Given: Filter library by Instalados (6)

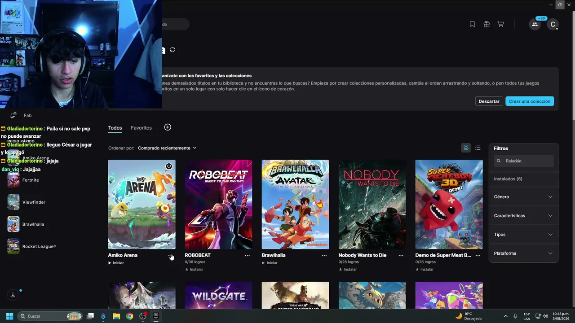Looking at the screenshot, I should (508, 179).
